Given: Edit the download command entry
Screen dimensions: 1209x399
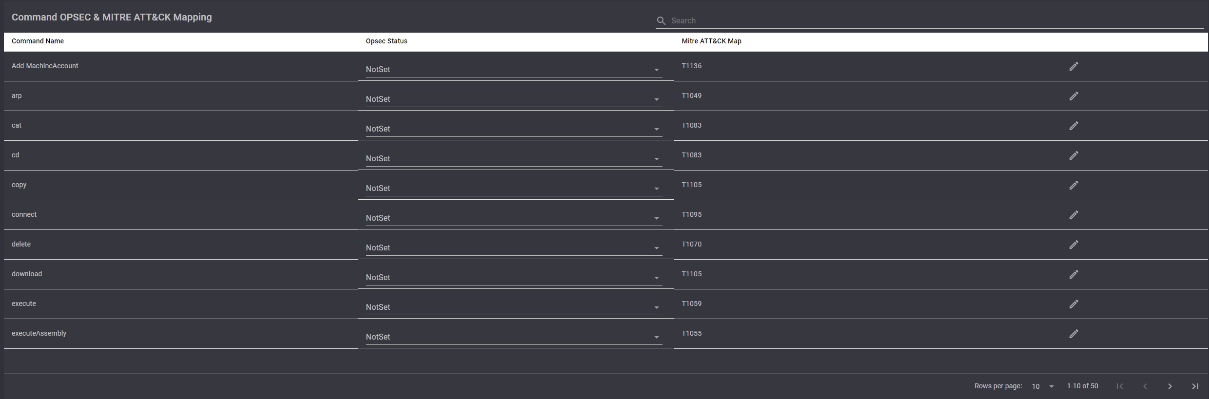Looking at the screenshot, I should coord(1073,274).
